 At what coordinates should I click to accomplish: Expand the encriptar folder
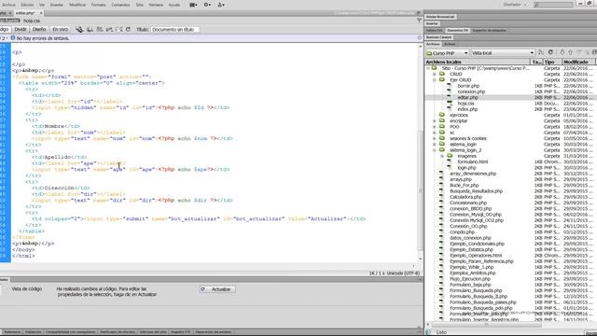point(435,121)
